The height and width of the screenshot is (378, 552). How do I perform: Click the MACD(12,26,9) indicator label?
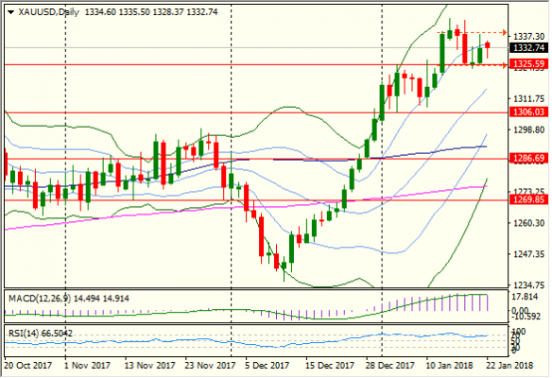(x=40, y=299)
